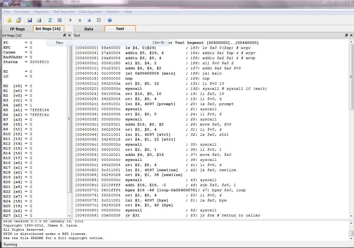Select the New menu entry
The width and height of the screenshot is (354, 248).
point(60,43)
